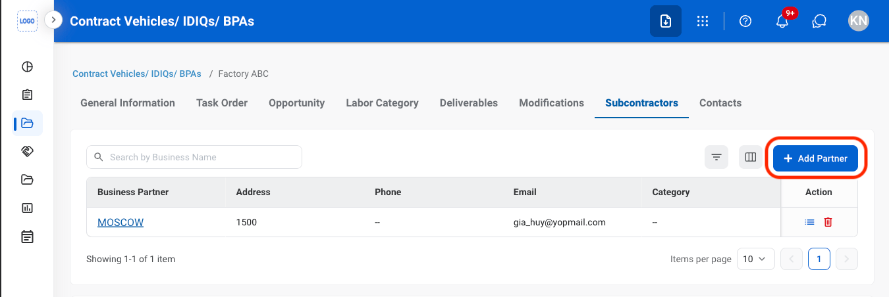Select the Subcontractors tab
Screen dimensions: 889x297
click(x=641, y=103)
